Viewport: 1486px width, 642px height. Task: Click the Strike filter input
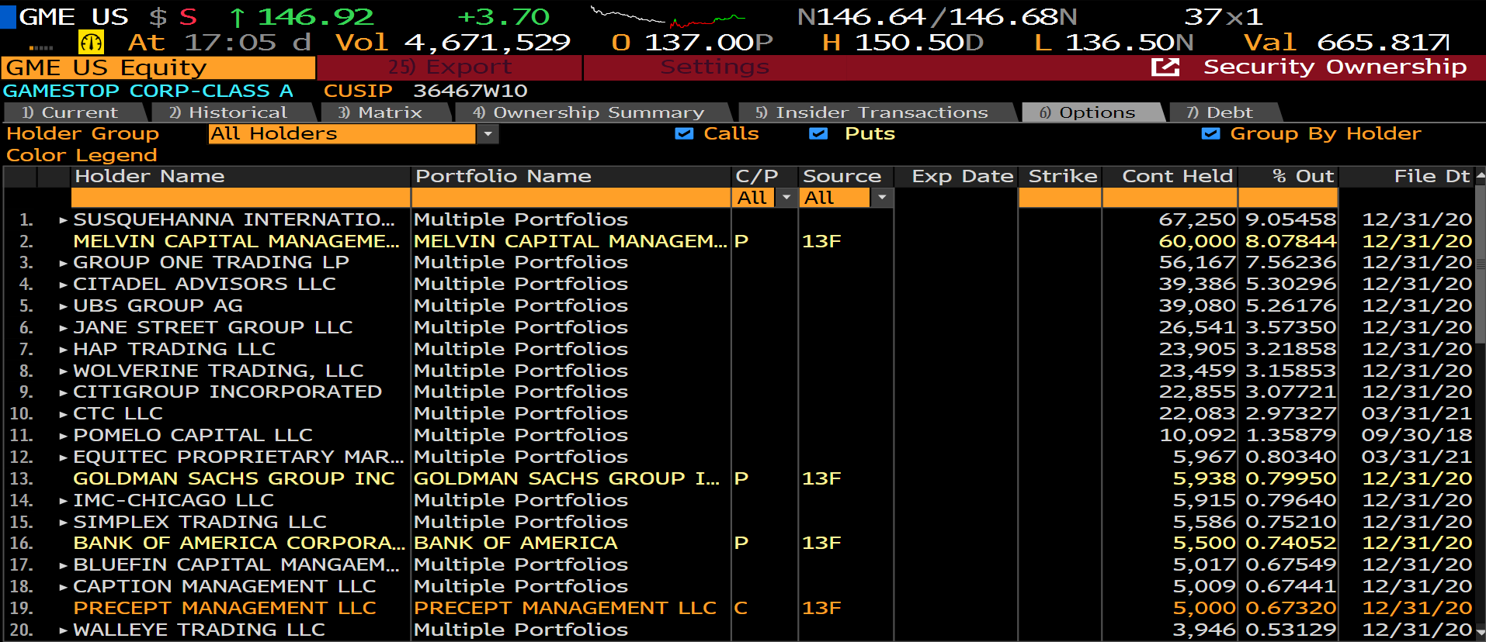coord(1060,198)
